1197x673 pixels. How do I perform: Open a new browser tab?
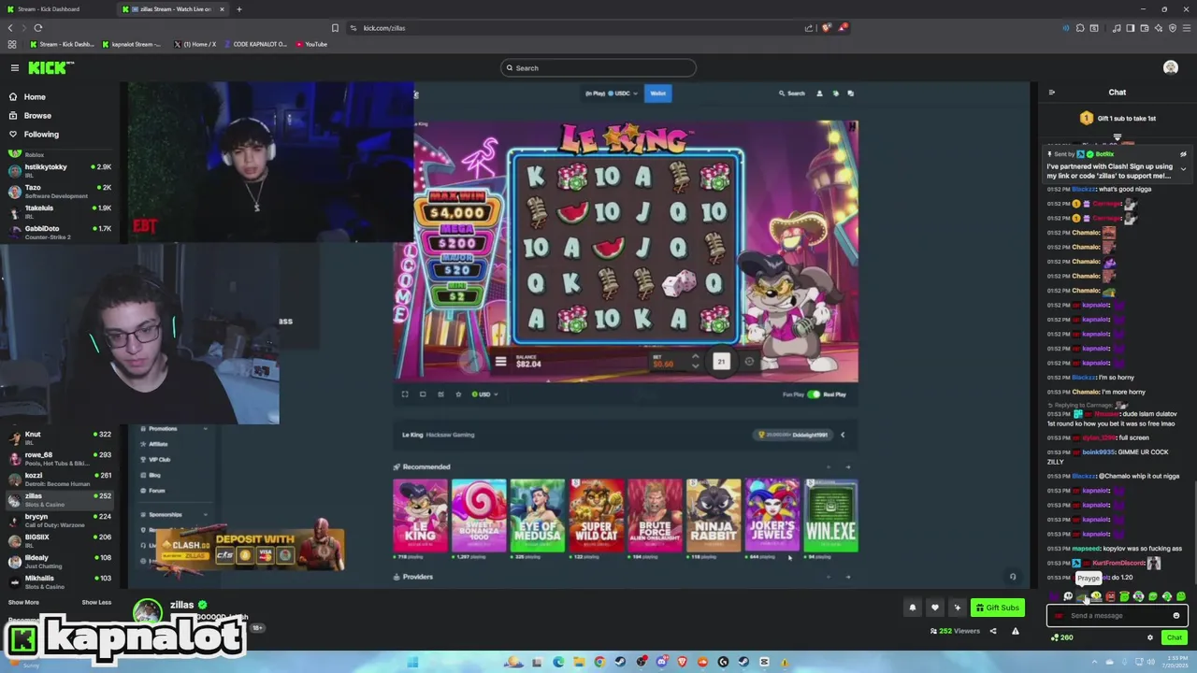[238, 9]
